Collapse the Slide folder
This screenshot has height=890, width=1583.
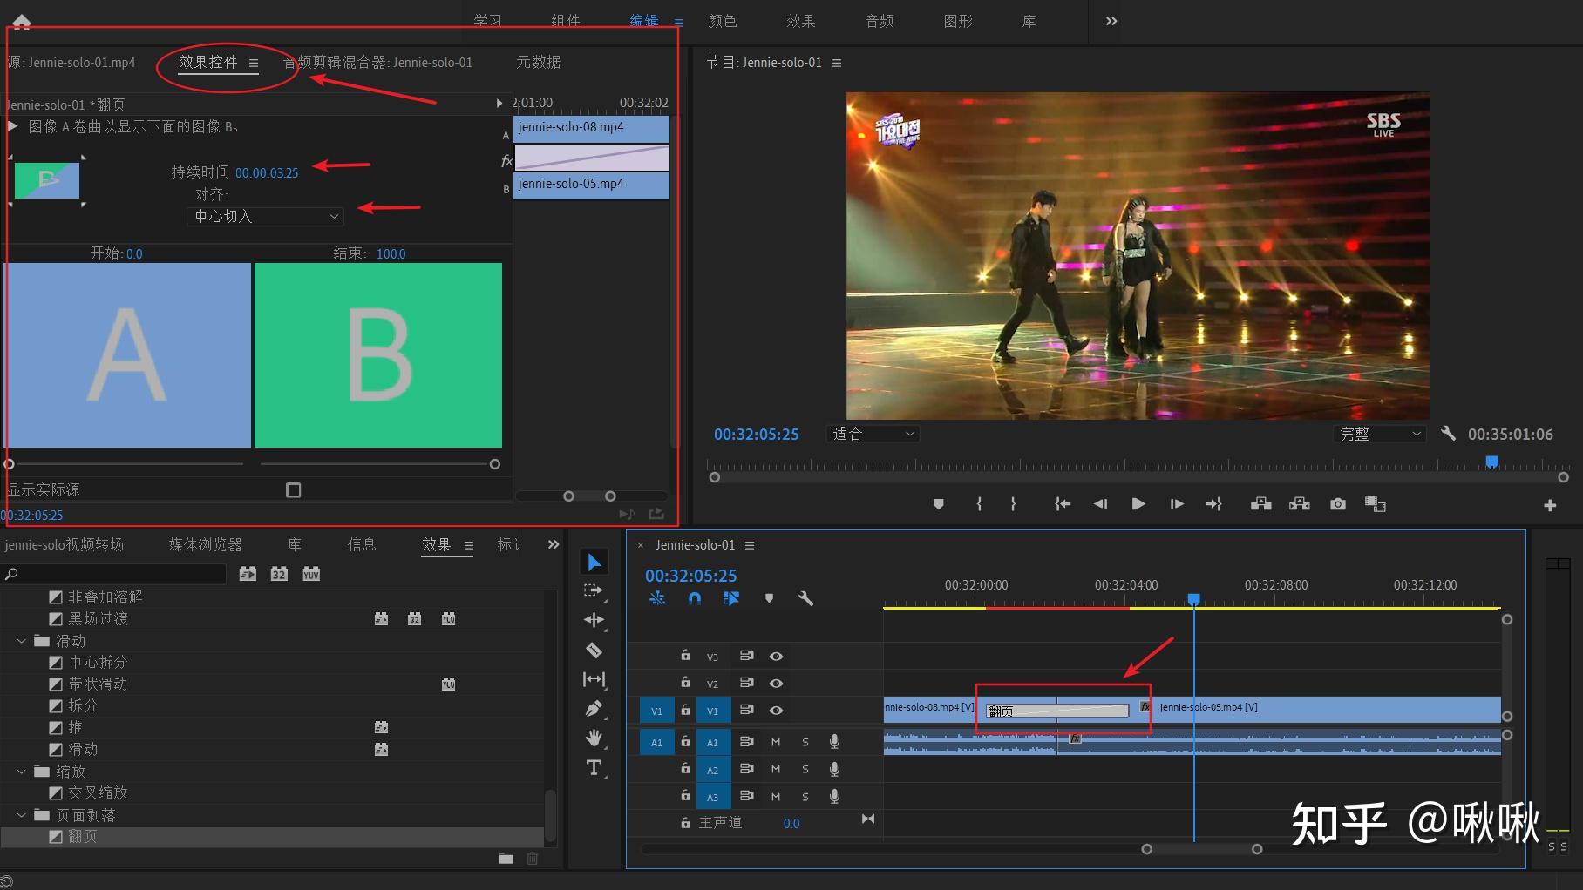coord(22,641)
